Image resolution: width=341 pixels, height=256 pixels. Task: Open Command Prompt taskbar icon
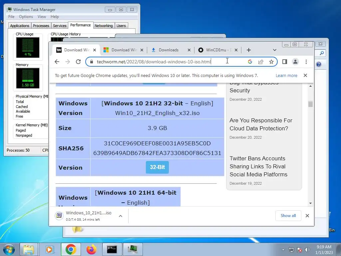point(112,249)
